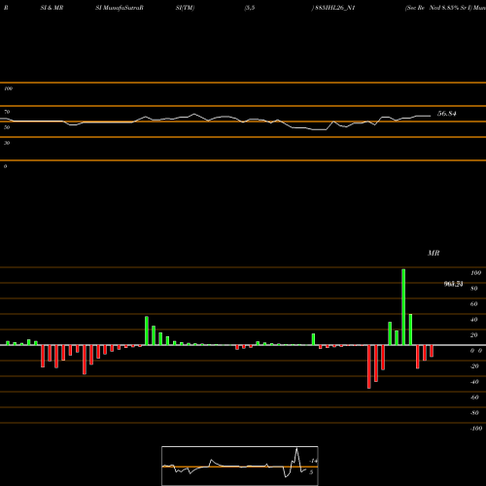The width and height of the screenshot is (486, 486).
Task: Open the mini overview chart thumbnail
Action: (x=240, y=466)
